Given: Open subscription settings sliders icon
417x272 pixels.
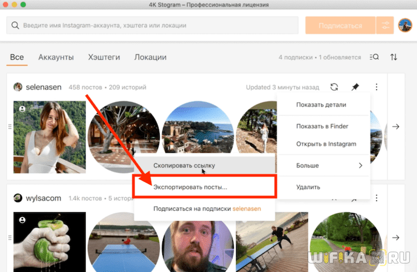Looking at the screenshot, I should pos(385,26).
